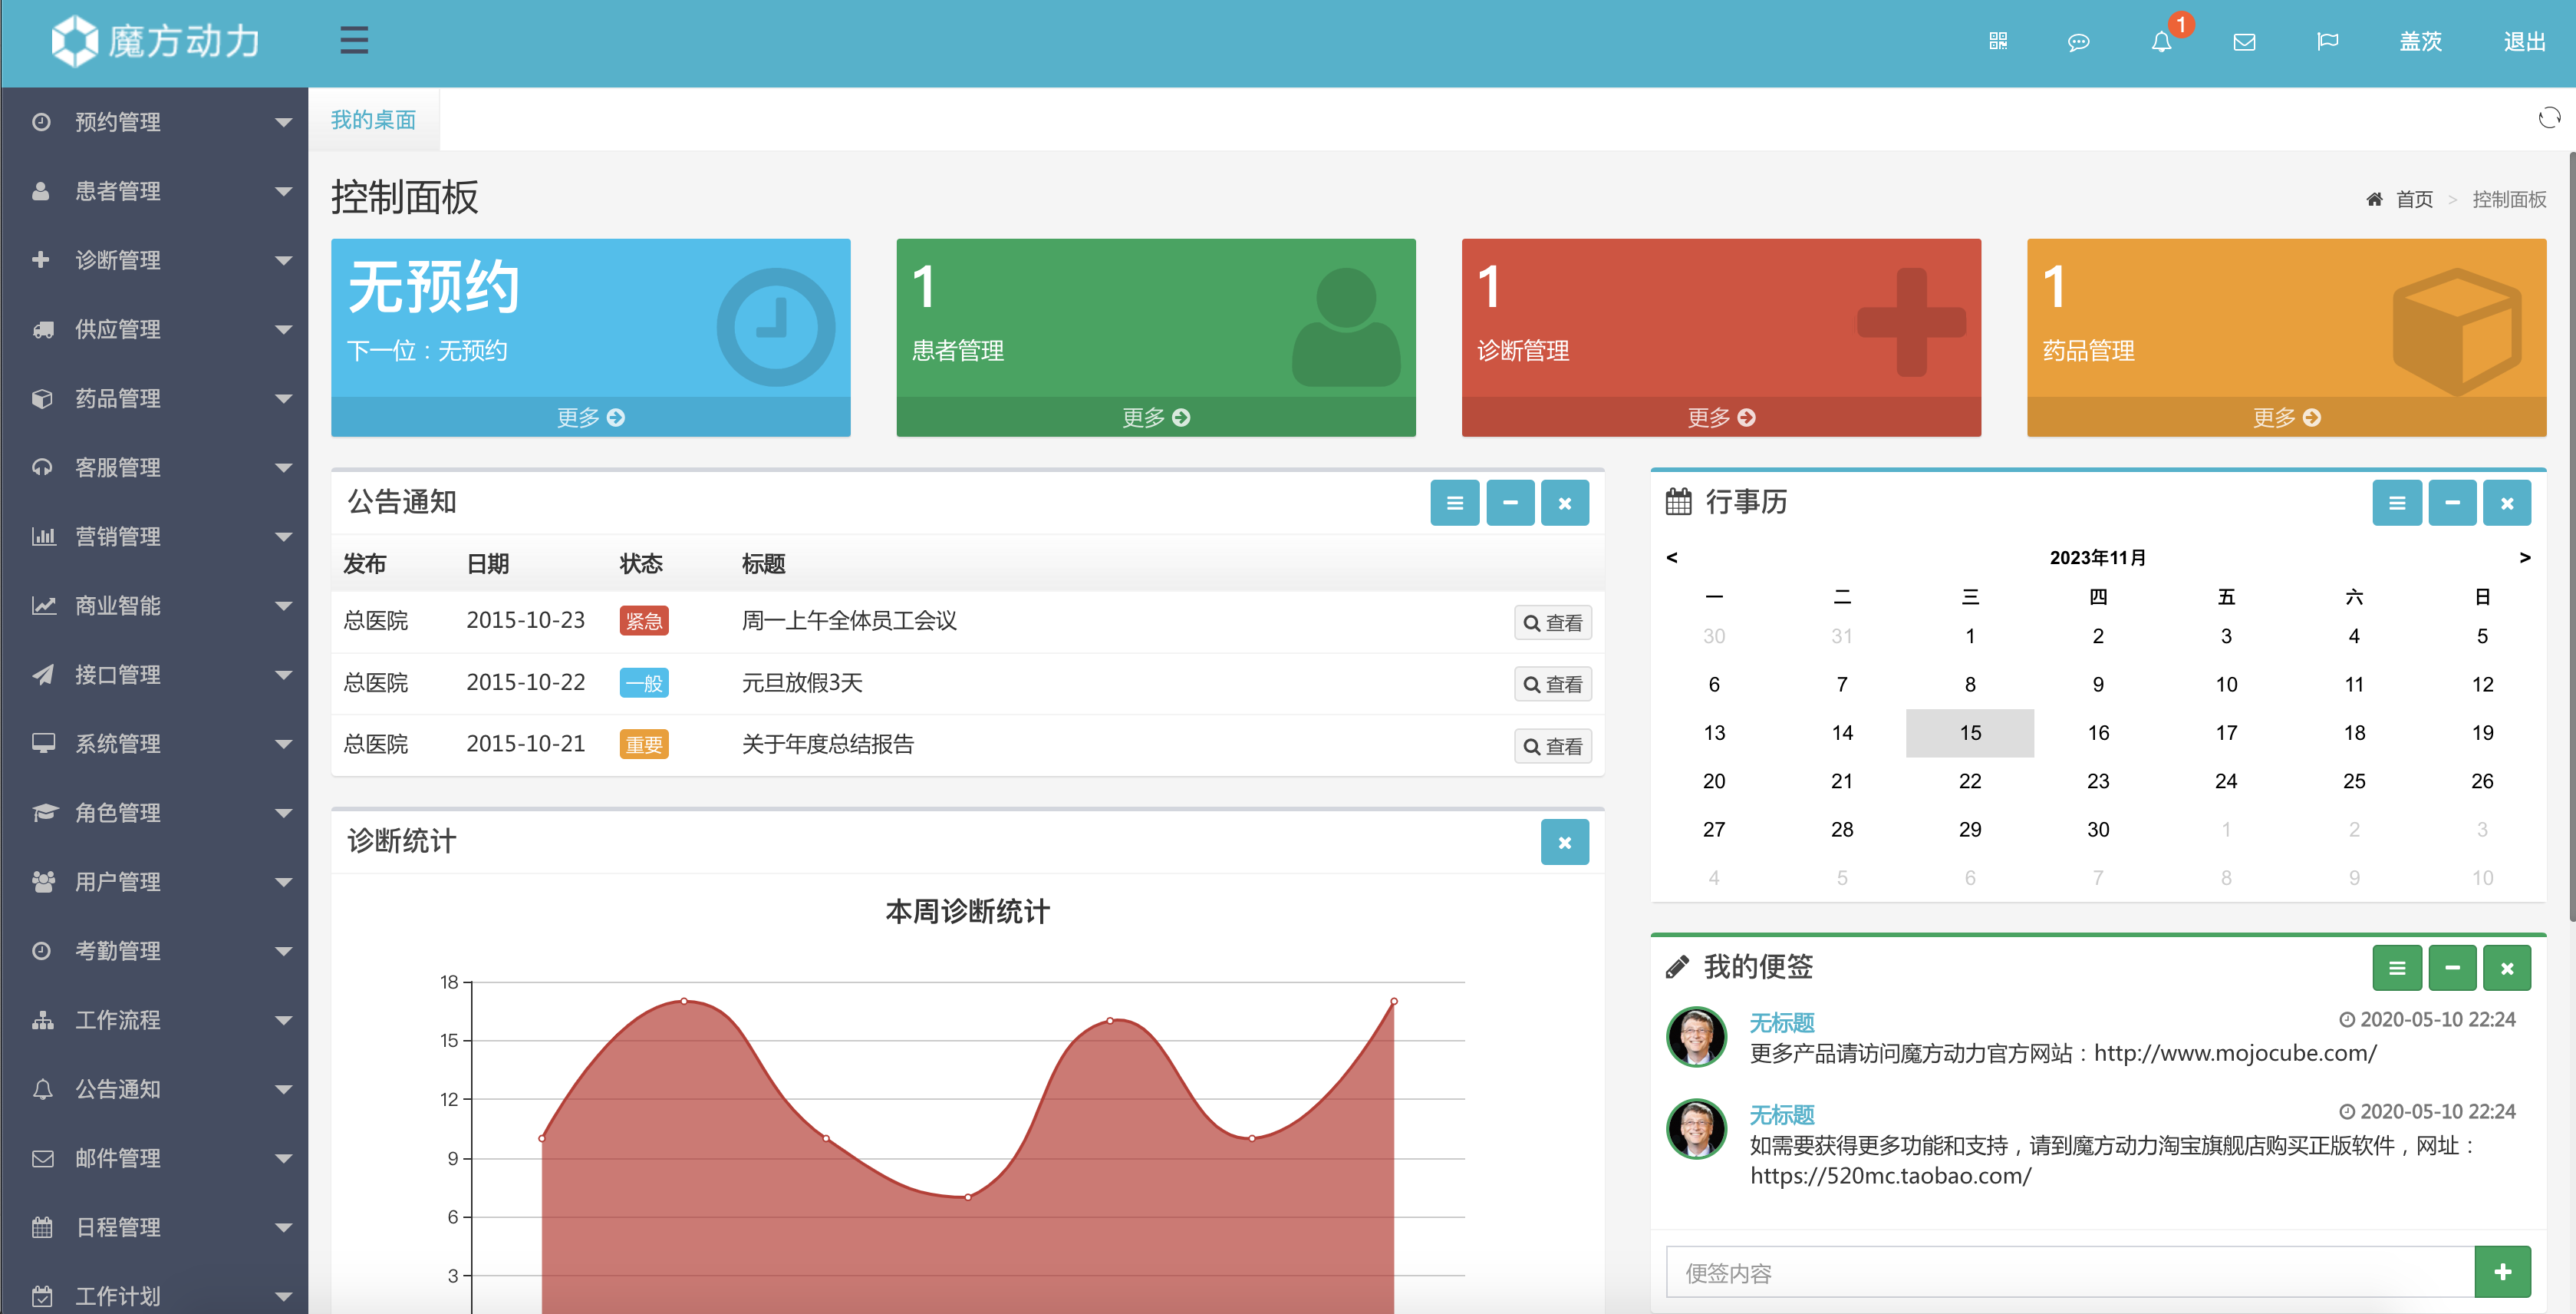
Task: Click the home icon in breadcrumb
Action: tap(2374, 199)
